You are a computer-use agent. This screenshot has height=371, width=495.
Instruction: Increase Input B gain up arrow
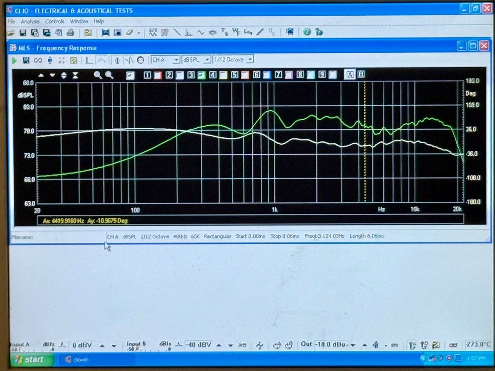pos(219,345)
